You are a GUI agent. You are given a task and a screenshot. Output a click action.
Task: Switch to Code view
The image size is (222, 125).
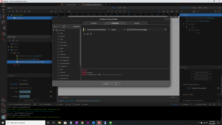(x=119, y=8)
